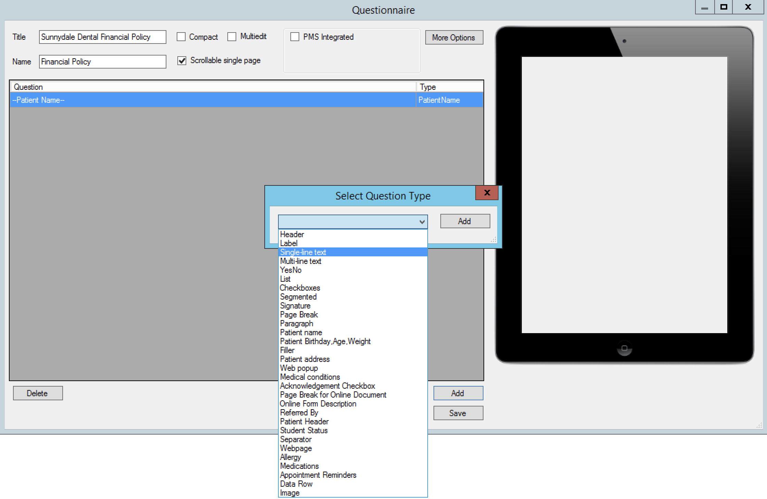767x499 pixels.
Task: Pick YesNo question type
Action: (x=353, y=270)
